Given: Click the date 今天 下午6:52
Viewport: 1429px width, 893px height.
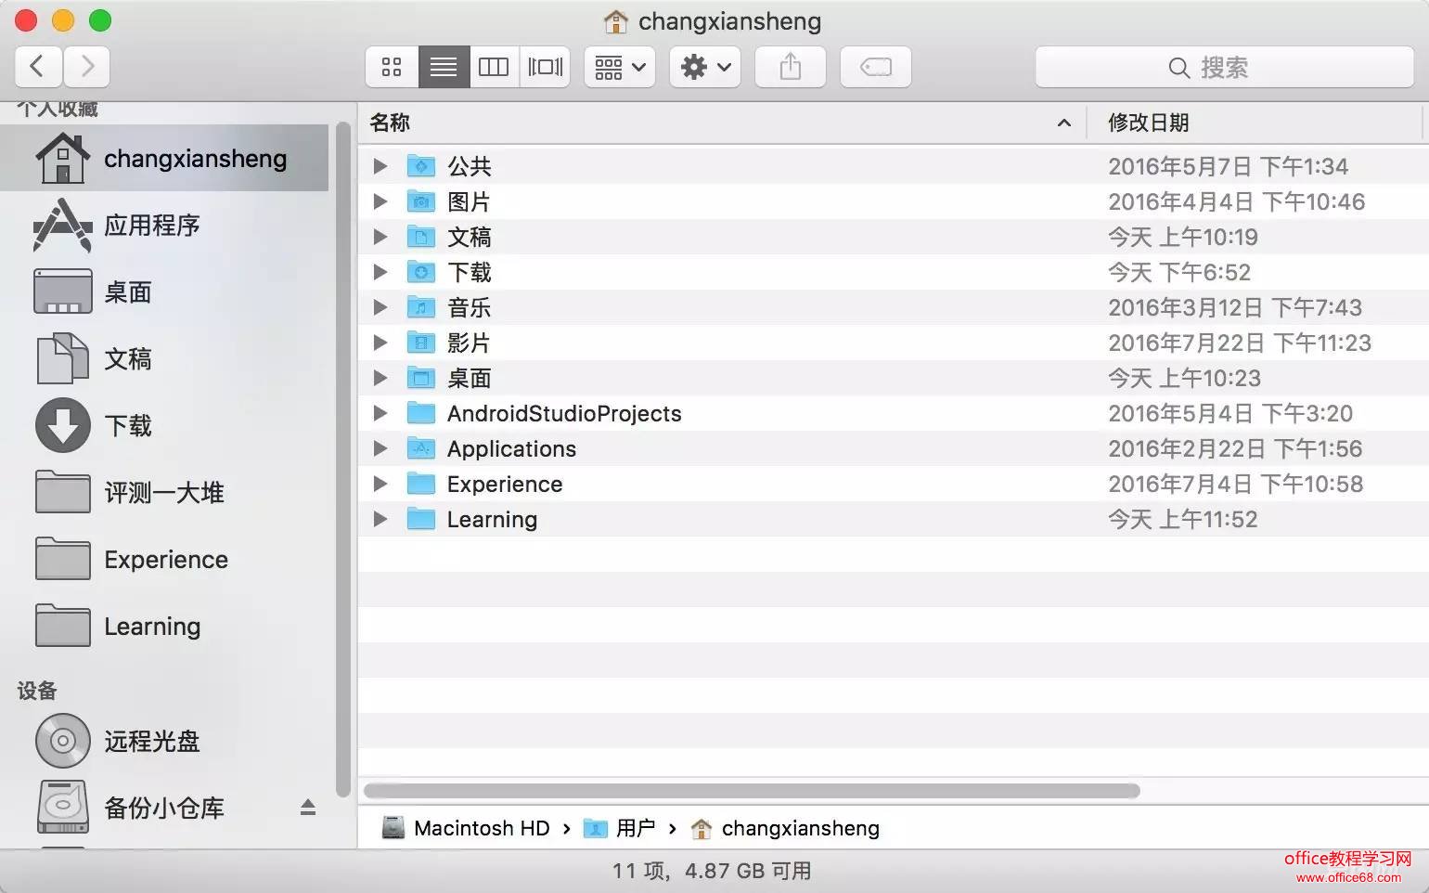Looking at the screenshot, I should pos(1179,272).
